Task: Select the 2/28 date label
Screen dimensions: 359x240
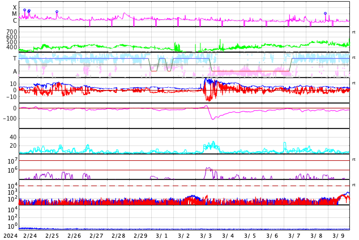Action: (118, 236)
